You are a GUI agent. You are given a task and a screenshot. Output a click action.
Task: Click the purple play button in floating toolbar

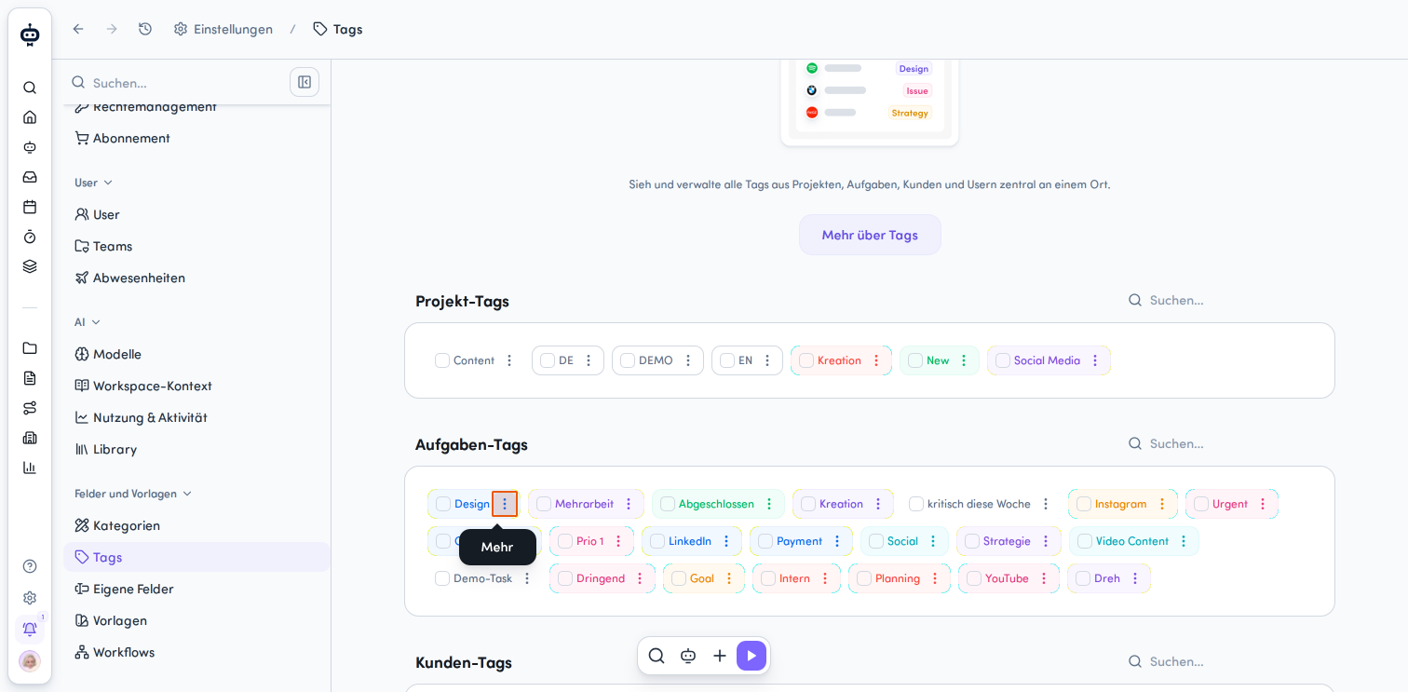[x=751, y=656]
